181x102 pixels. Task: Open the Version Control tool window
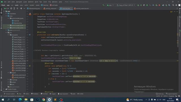point(9,94)
